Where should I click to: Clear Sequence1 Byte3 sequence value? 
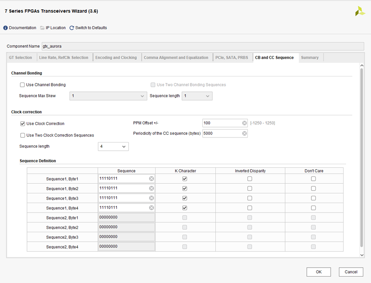(151, 198)
